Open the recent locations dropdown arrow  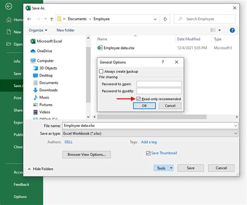[x=45, y=19]
